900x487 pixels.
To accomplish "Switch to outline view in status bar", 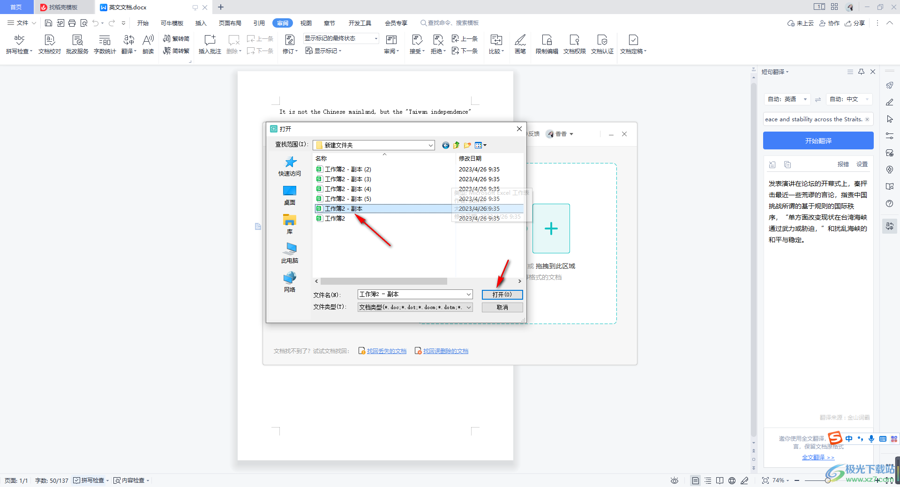I will click(708, 480).
